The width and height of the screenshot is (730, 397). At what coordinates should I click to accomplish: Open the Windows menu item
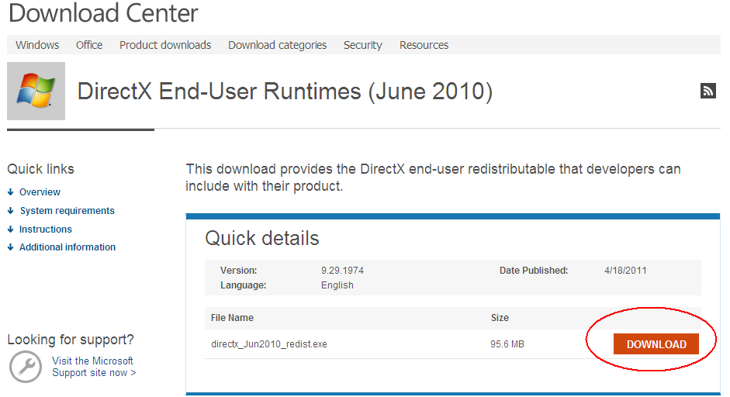coord(37,45)
